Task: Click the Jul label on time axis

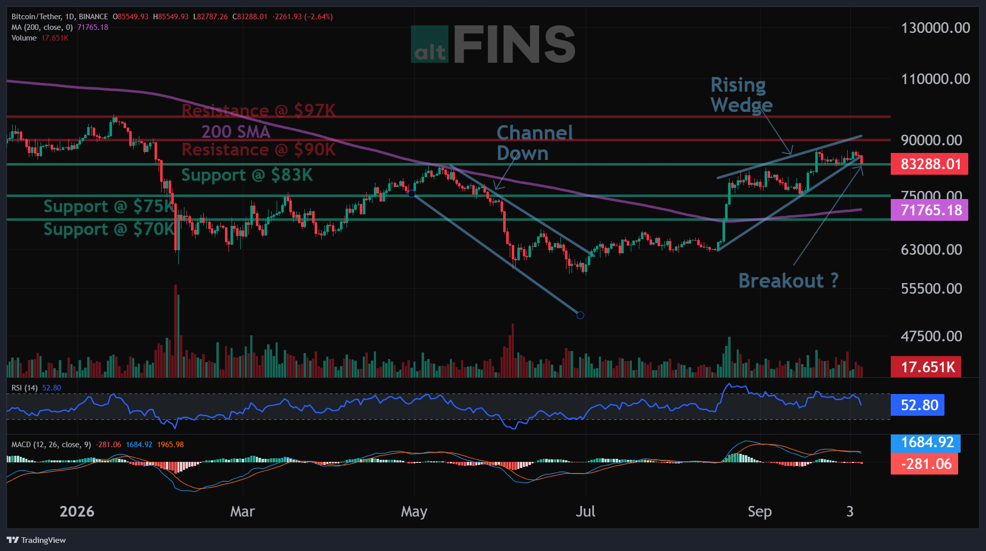Action: coord(585,511)
